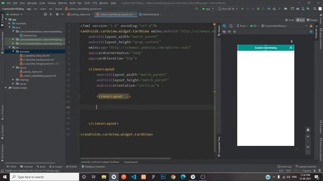Open Google Chrome from the taskbar
The height and width of the screenshot is (181, 323).
pos(173,177)
